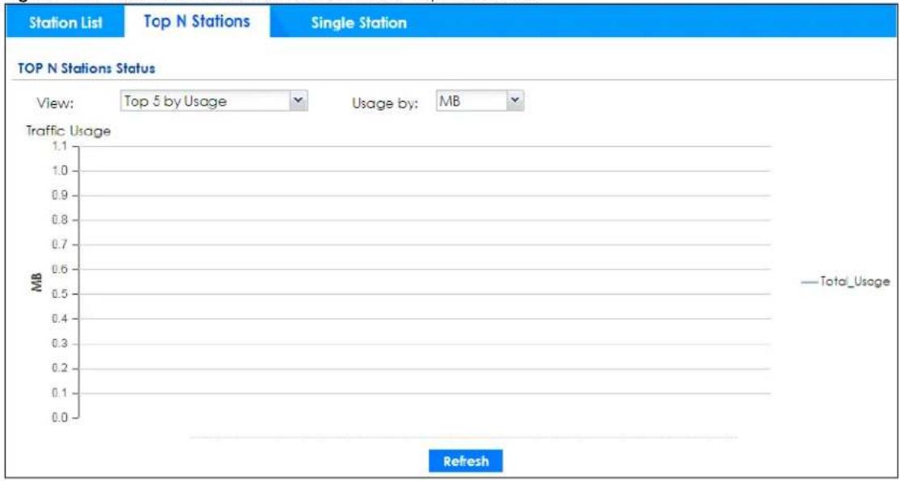Open the View dropdown showing Top 5 by Usage
This screenshot has width=900, height=481.
(214, 102)
